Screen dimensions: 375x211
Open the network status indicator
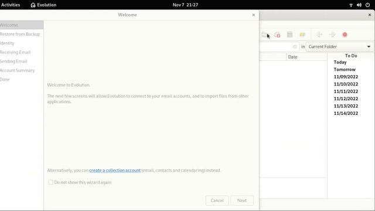coord(351,5)
